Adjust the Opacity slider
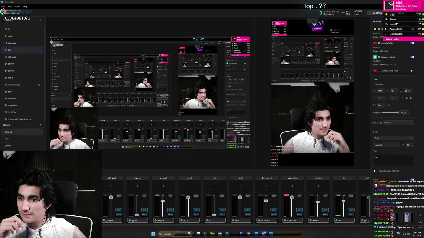Image resolution: width=424 pixels, height=238 pixels. (391, 113)
